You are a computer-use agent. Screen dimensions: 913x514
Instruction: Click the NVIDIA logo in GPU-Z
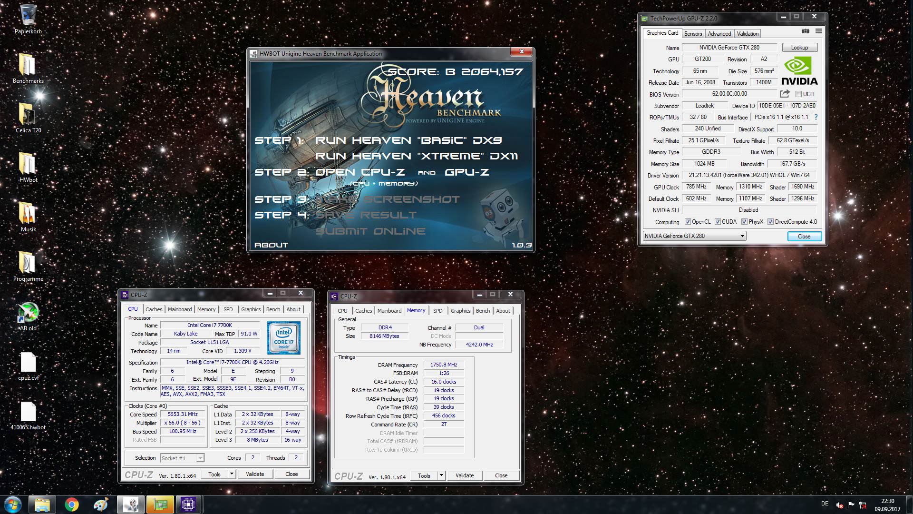coord(799,71)
